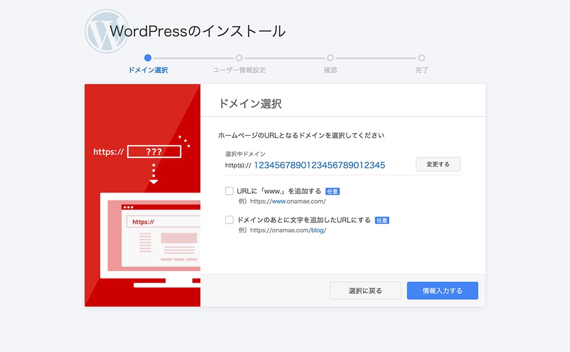Click the 変更する button
Image resolution: width=570 pixels, height=352 pixels.
(438, 164)
